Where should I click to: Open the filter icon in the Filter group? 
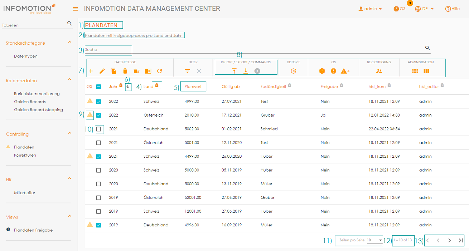[x=187, y=71]
